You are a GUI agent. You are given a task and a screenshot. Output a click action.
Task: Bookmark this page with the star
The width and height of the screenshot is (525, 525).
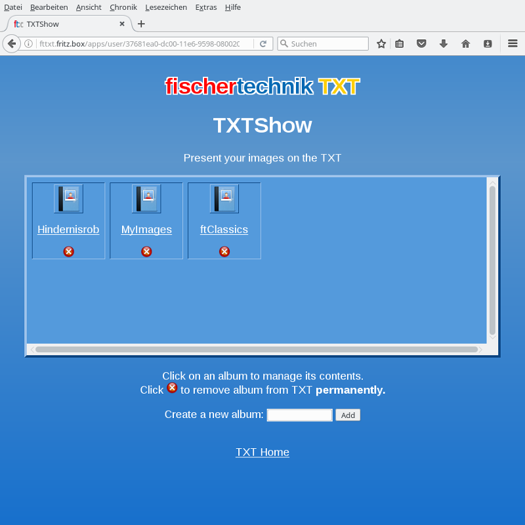tap(381, 44)
